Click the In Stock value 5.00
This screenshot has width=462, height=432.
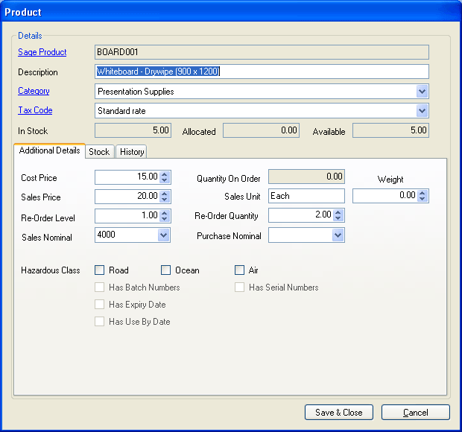pyautogui.click(x=133, y=130)
